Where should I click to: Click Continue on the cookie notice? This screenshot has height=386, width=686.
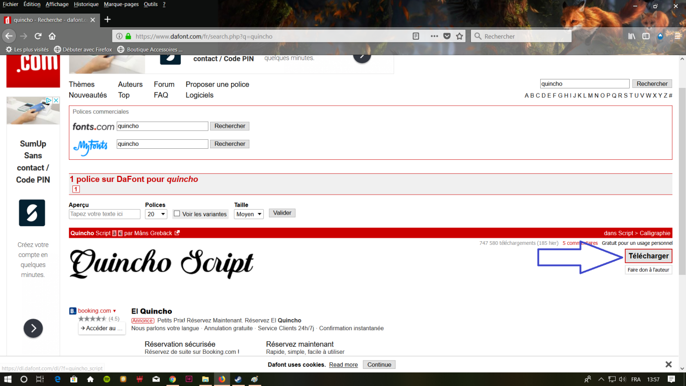click(x=379, y=365)
